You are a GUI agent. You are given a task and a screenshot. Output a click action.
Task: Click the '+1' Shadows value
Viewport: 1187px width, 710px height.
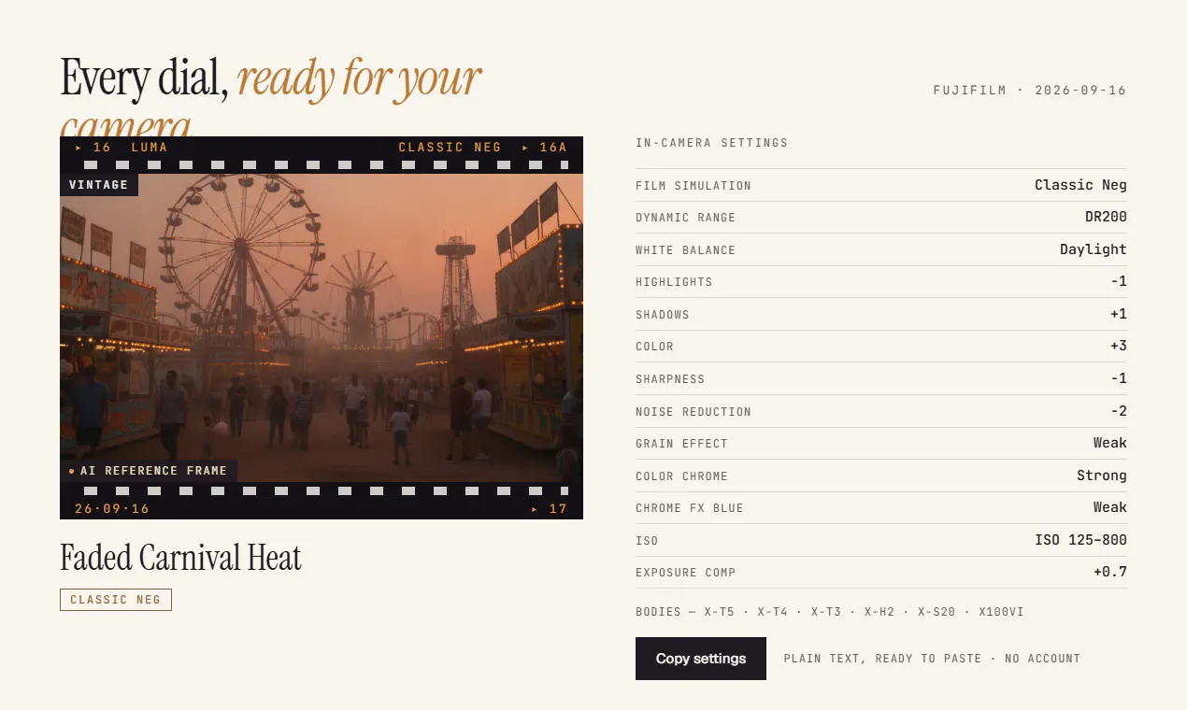coord(1119,314)
